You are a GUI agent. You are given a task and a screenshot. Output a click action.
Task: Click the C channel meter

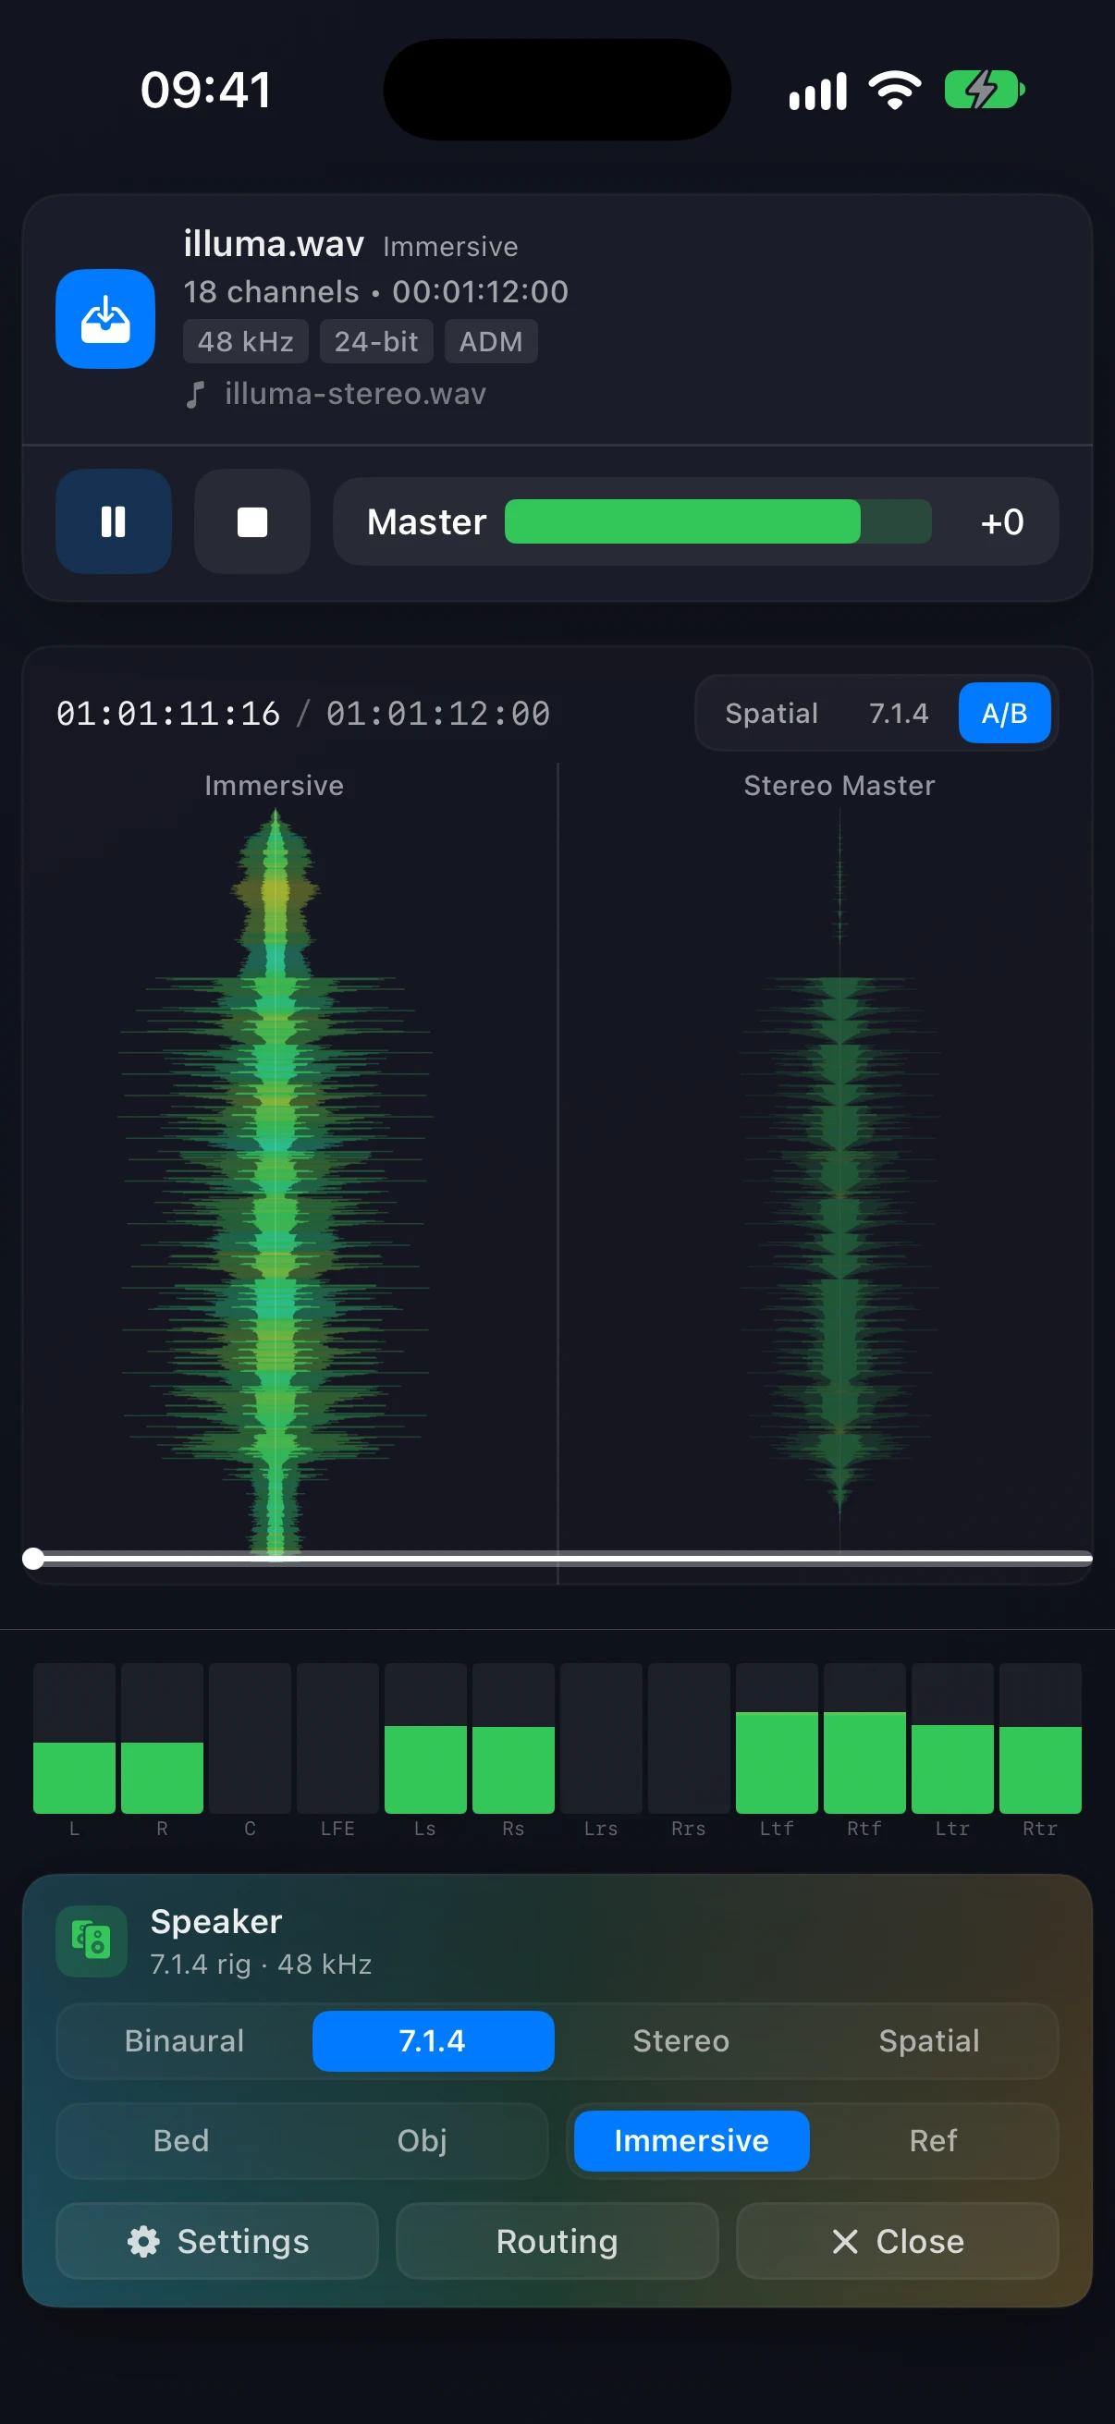(x=250, y=1738)
